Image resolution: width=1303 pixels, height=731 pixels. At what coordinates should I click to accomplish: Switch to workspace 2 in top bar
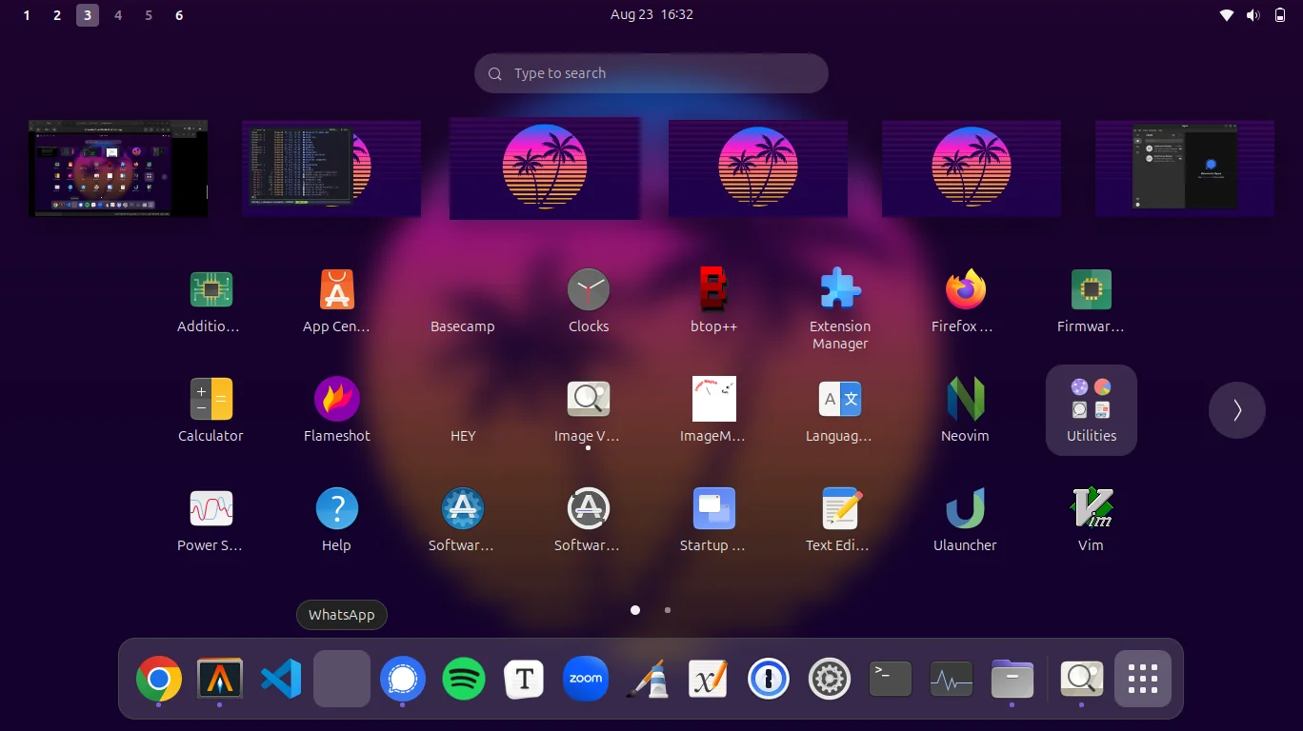(57, 15)
